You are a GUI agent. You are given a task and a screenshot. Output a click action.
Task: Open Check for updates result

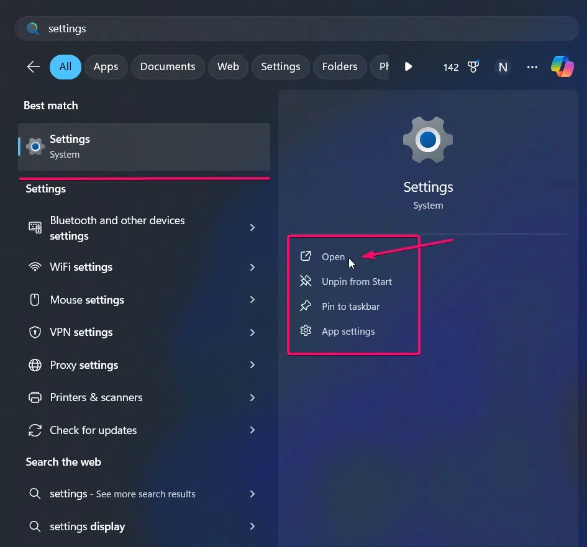(144, 430)
